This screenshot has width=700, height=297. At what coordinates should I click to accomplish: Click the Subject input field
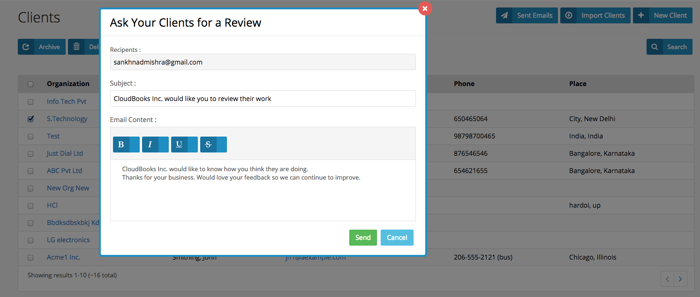point(263,99)
